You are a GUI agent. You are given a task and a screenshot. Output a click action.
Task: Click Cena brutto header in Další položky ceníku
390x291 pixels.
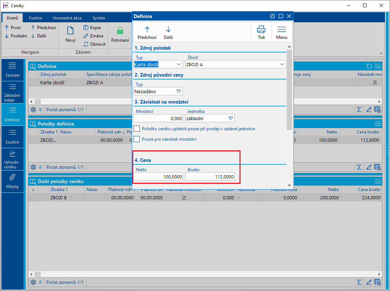click(362, 189)
